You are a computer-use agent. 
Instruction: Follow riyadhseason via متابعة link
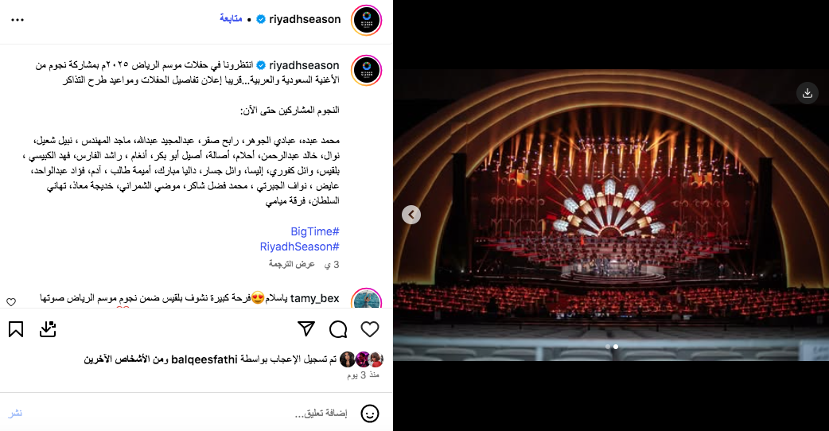pyautogui.click(x=231, y=19)
